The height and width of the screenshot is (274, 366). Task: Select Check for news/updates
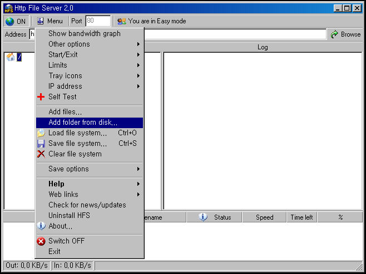90,205
